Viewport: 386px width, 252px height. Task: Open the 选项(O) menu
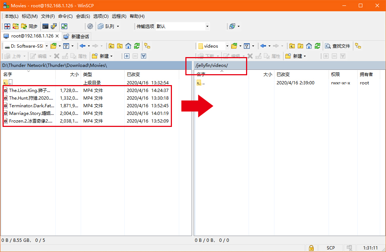101,16
